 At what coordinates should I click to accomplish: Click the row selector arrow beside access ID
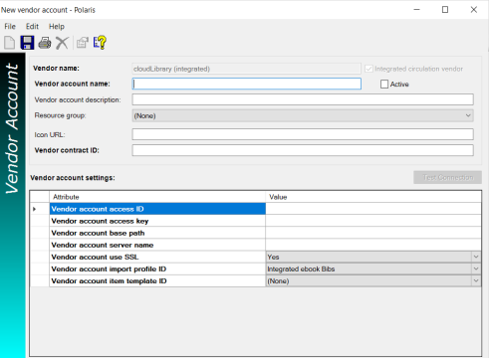tap(35, 209)
